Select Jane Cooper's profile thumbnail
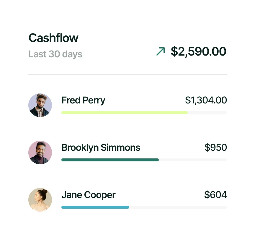Viewport: 255px width, 240px height. 40,200
